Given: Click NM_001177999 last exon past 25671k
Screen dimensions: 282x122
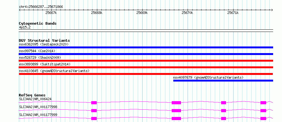Looking at the screenshot, I should [x=263, y=119].
